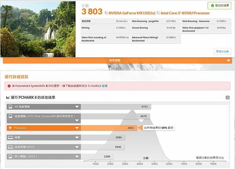Click the Web Browsing - JunglePin row
Viewport: 235px width, 169px height.
156,21
